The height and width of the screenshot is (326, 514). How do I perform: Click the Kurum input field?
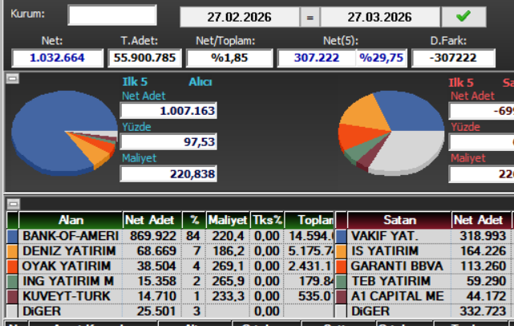tap(112, 15)
